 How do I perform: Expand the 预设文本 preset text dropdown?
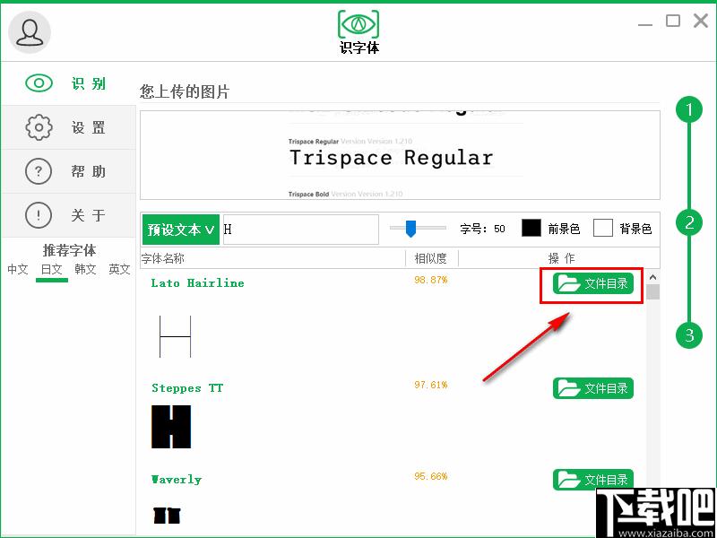click(x=181, y=230)
